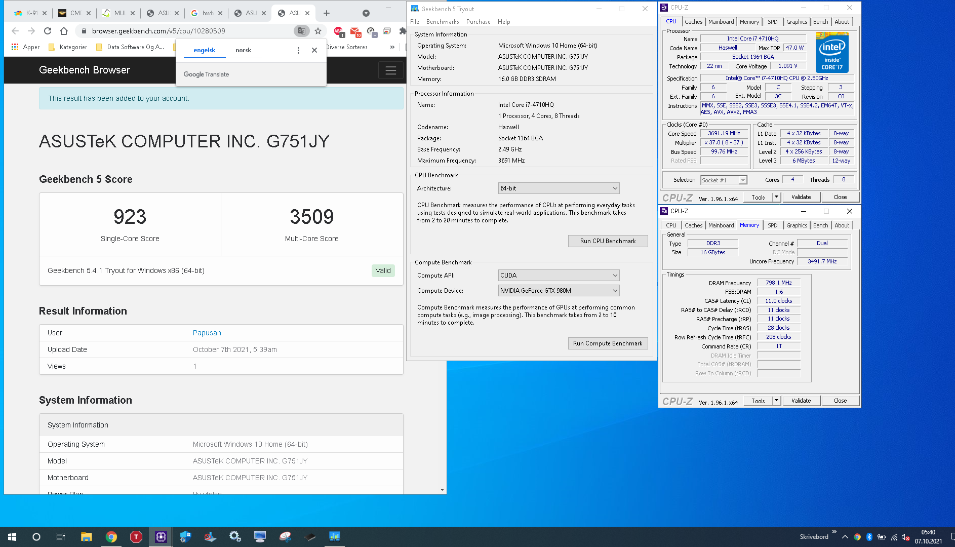Open Cortana search circle on taskbar
Screen dimensions: 955x547
[36, 537]
